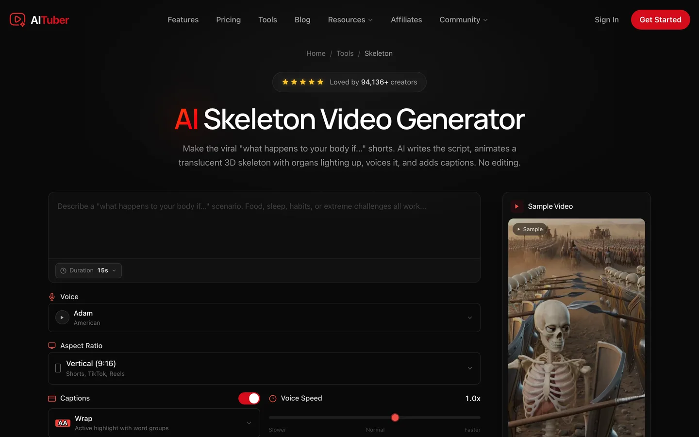Open the Features page
This screenshot has height=437, width=699.
click(183, 20)
